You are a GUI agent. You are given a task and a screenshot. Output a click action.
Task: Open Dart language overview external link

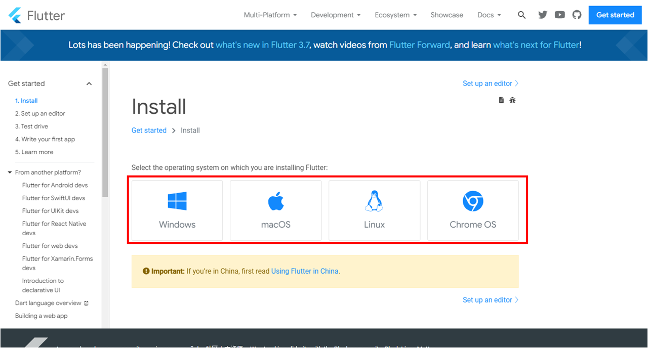tap(52, 303)
